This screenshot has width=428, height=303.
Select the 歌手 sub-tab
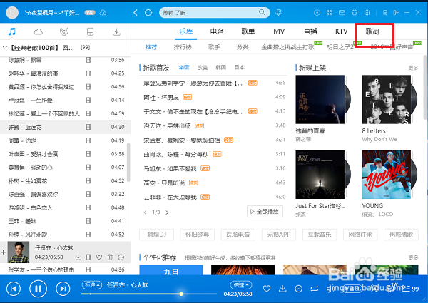point(214,47)
